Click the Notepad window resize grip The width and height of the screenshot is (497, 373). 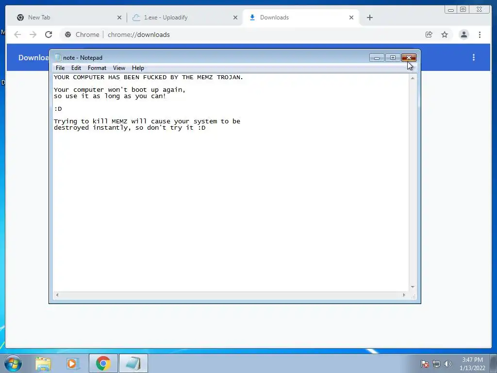[414, 296]
